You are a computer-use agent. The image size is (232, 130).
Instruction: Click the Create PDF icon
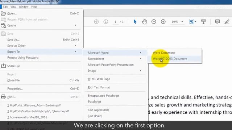[3, 25]
